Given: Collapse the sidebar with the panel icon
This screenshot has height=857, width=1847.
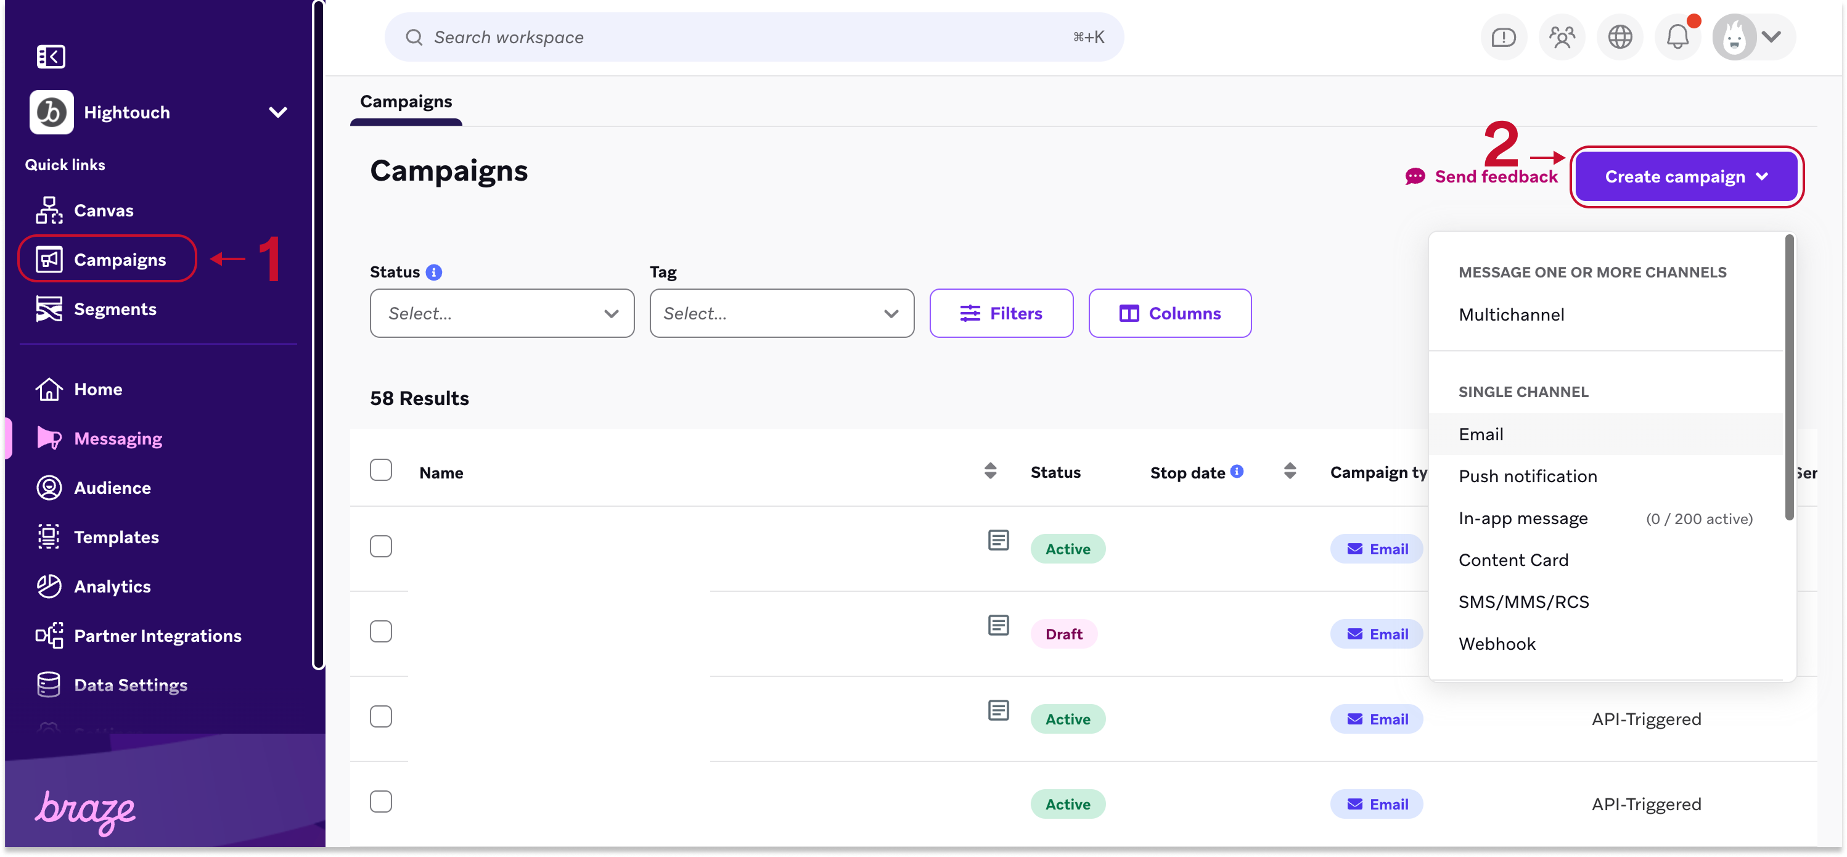Looking at the screenshot, I should click(50, 56).
